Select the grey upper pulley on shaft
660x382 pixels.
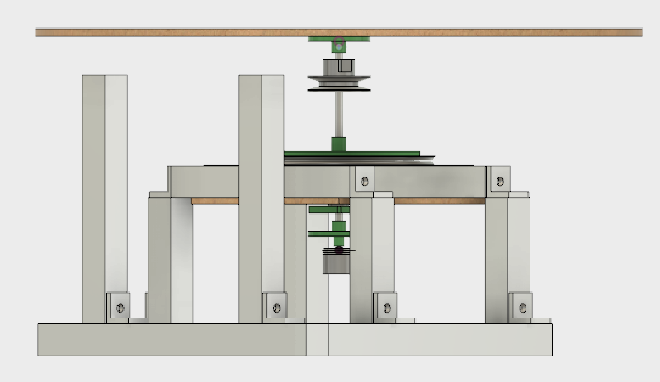tap(339, 83)
